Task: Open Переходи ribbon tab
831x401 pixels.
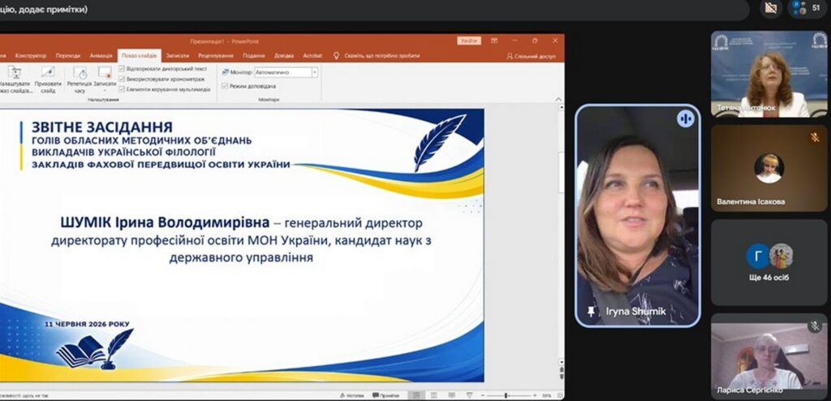Action: pyautogui.click(x=68, y=56)
